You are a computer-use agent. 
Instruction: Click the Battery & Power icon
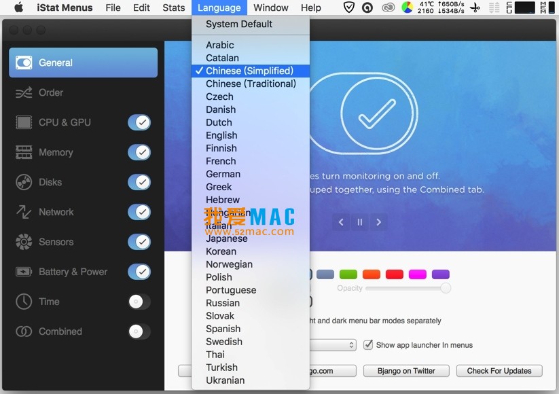[x=24, y=272]
